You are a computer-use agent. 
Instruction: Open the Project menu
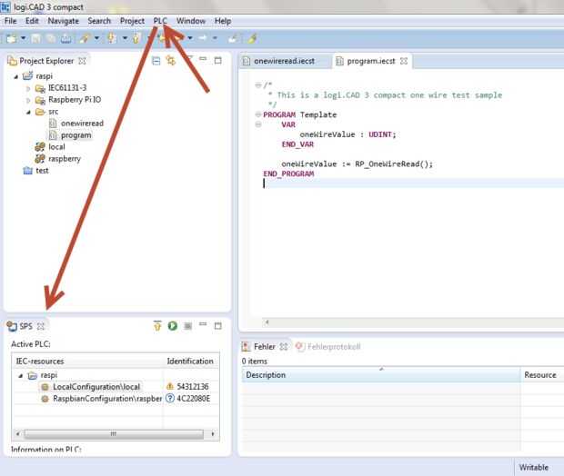[133, 21]
